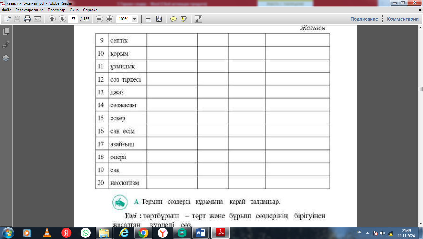423x239 pixels.
Task: Select the highlight text tool
Action: [184, 19]
